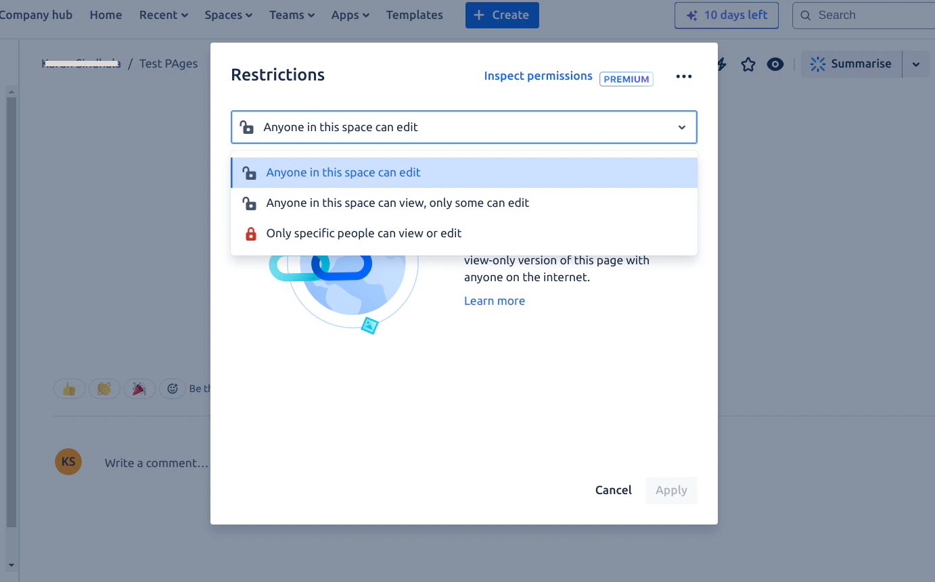This screenshot has width=935, height=582.
Task: Toggle watching the page via eye icon
Action: pyautogui.click(x=775, y=64)
